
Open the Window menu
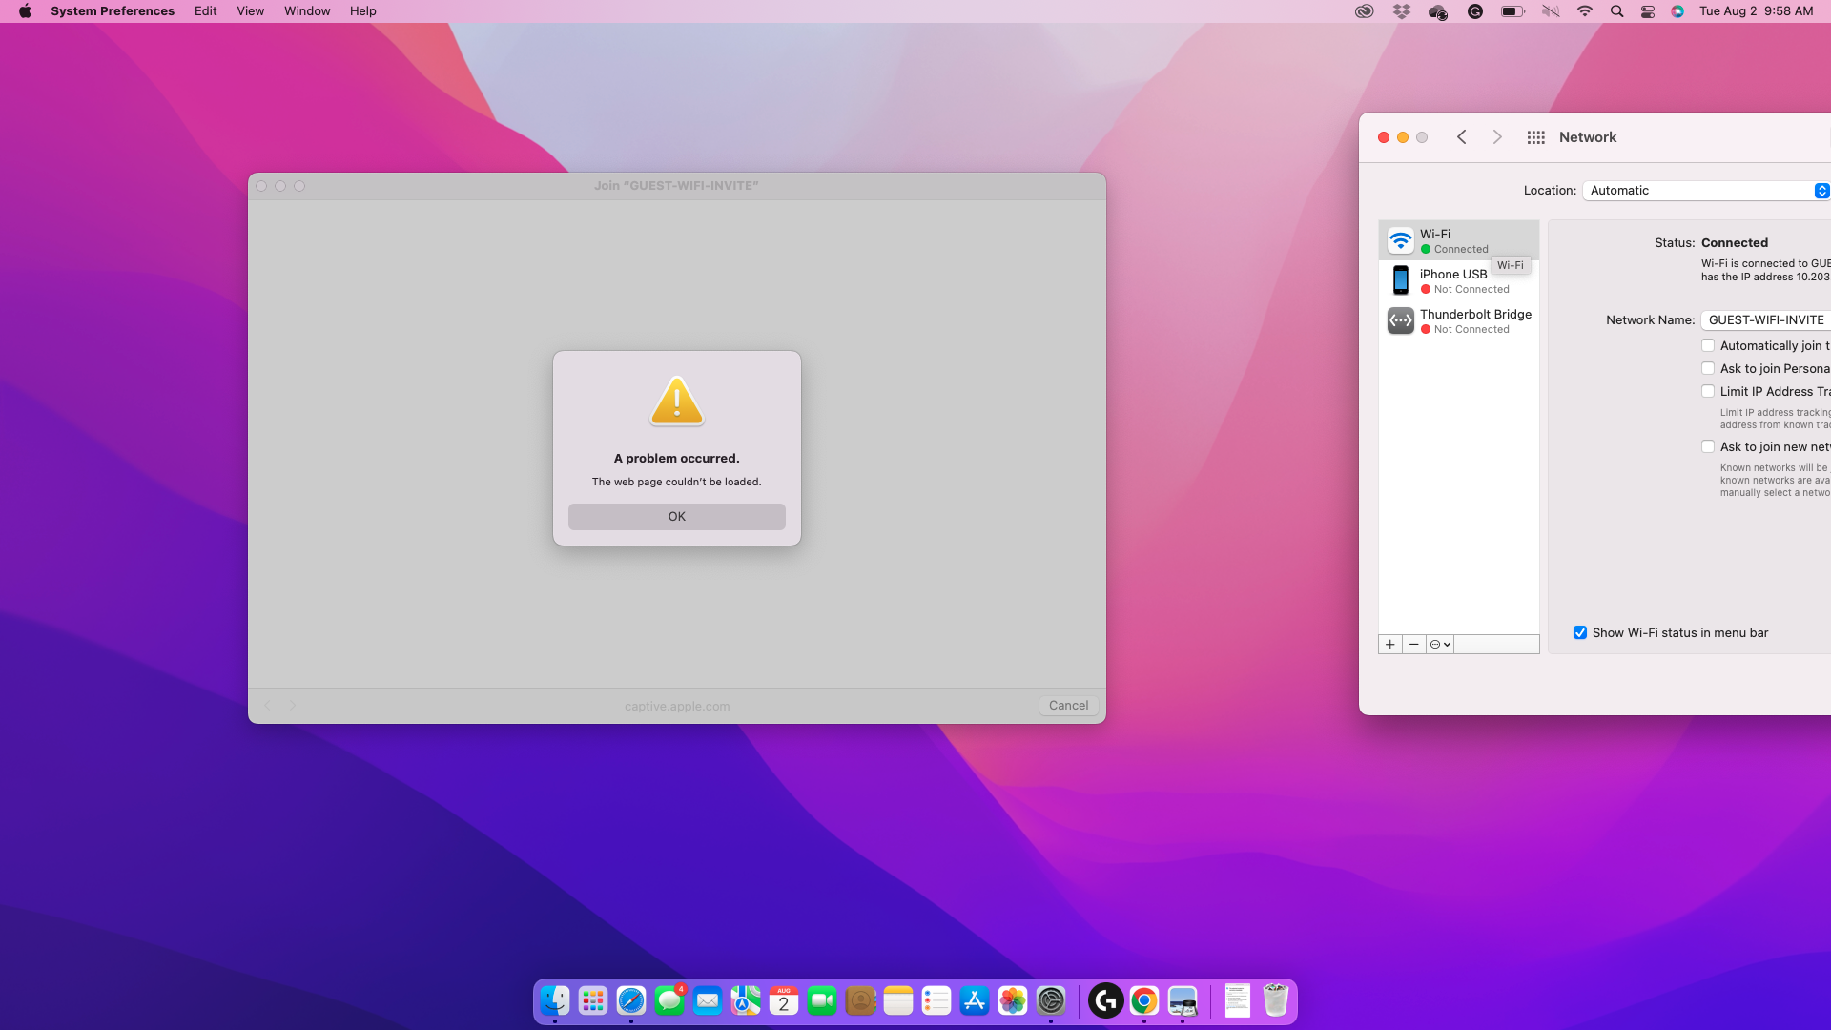307,11
